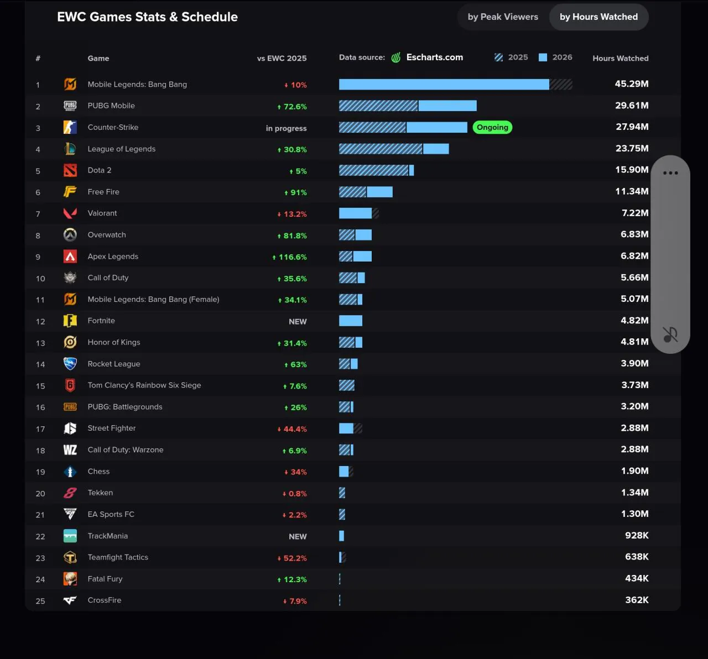Click the PUBG: Battlegrounds game icon
The image size is (708, 659).
coord(70,407)
